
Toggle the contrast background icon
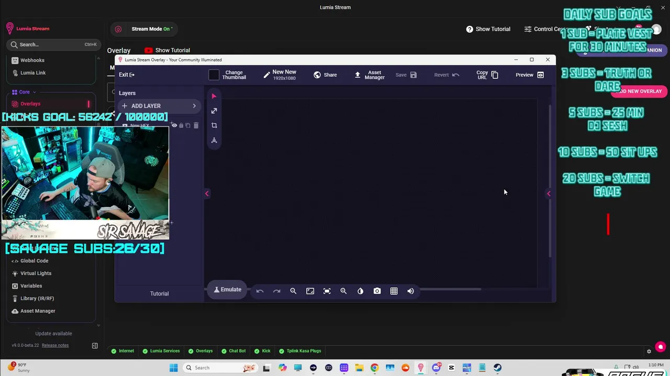[360, 291]
